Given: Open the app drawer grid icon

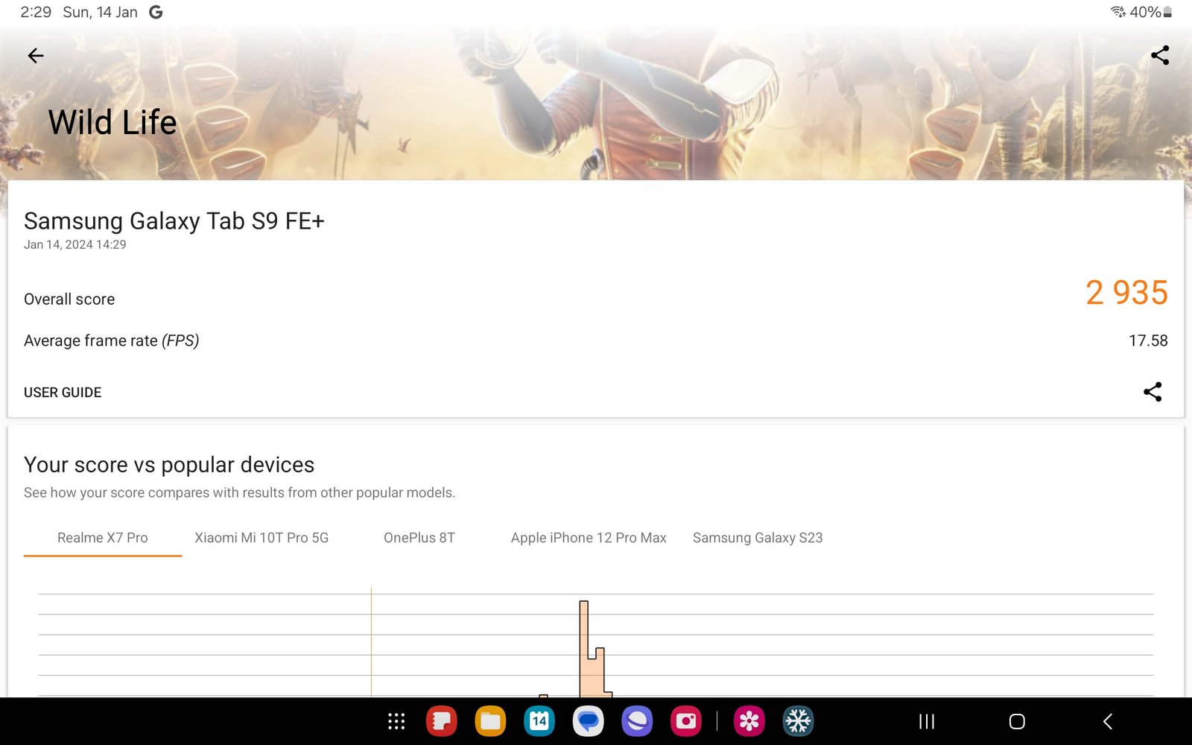Looking at the screenshot, I should coord(396,721).
